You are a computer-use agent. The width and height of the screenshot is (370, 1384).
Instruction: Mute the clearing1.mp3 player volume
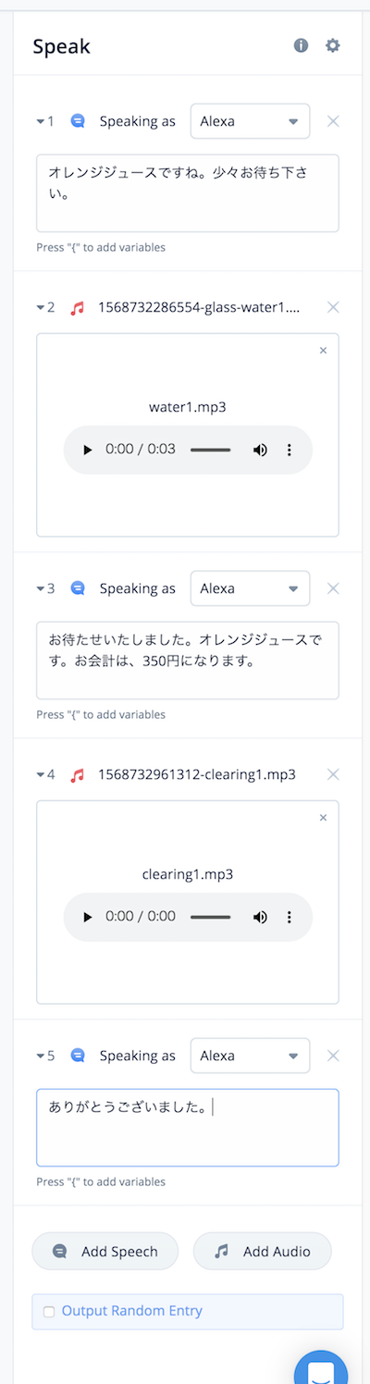[x=260, y=917]
